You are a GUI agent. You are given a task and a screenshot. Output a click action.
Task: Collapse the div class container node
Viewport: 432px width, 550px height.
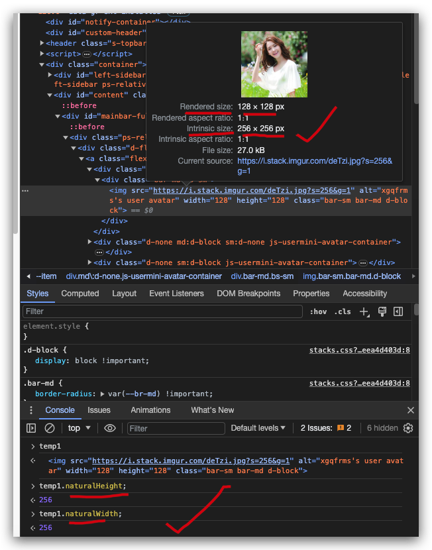tap(42, 64)
